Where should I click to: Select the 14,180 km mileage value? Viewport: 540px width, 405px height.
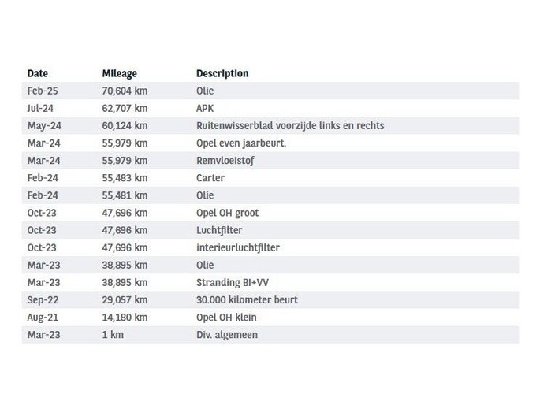[125, 317]
